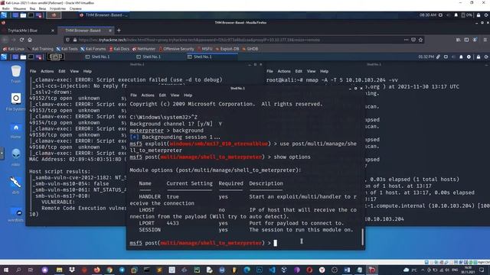The height and width of the screenshot is (275, 490).
Task: Open the VirtualBox Машина menu
Action: 20,8
